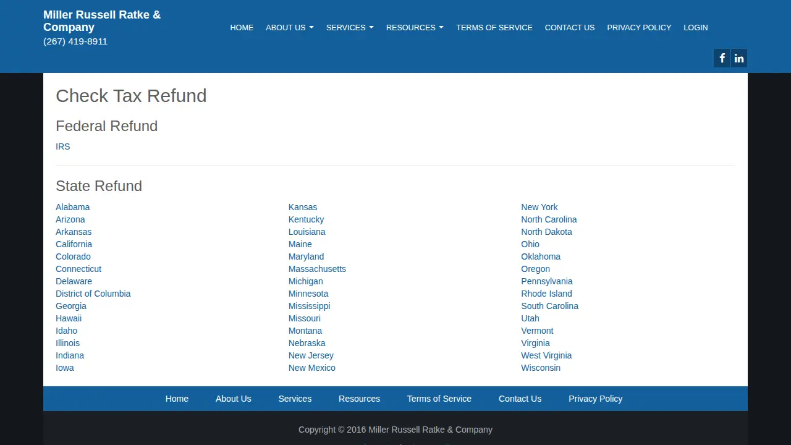Open Resources in footer navigation
Viewport: 791px width, 445px height.
[360, 399]
